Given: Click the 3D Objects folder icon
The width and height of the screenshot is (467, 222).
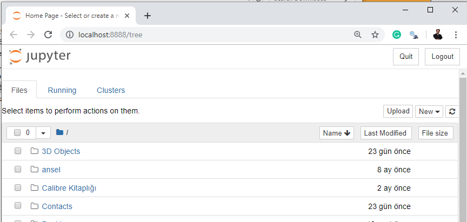Looking at the screenshot, I should click(35, 151).
